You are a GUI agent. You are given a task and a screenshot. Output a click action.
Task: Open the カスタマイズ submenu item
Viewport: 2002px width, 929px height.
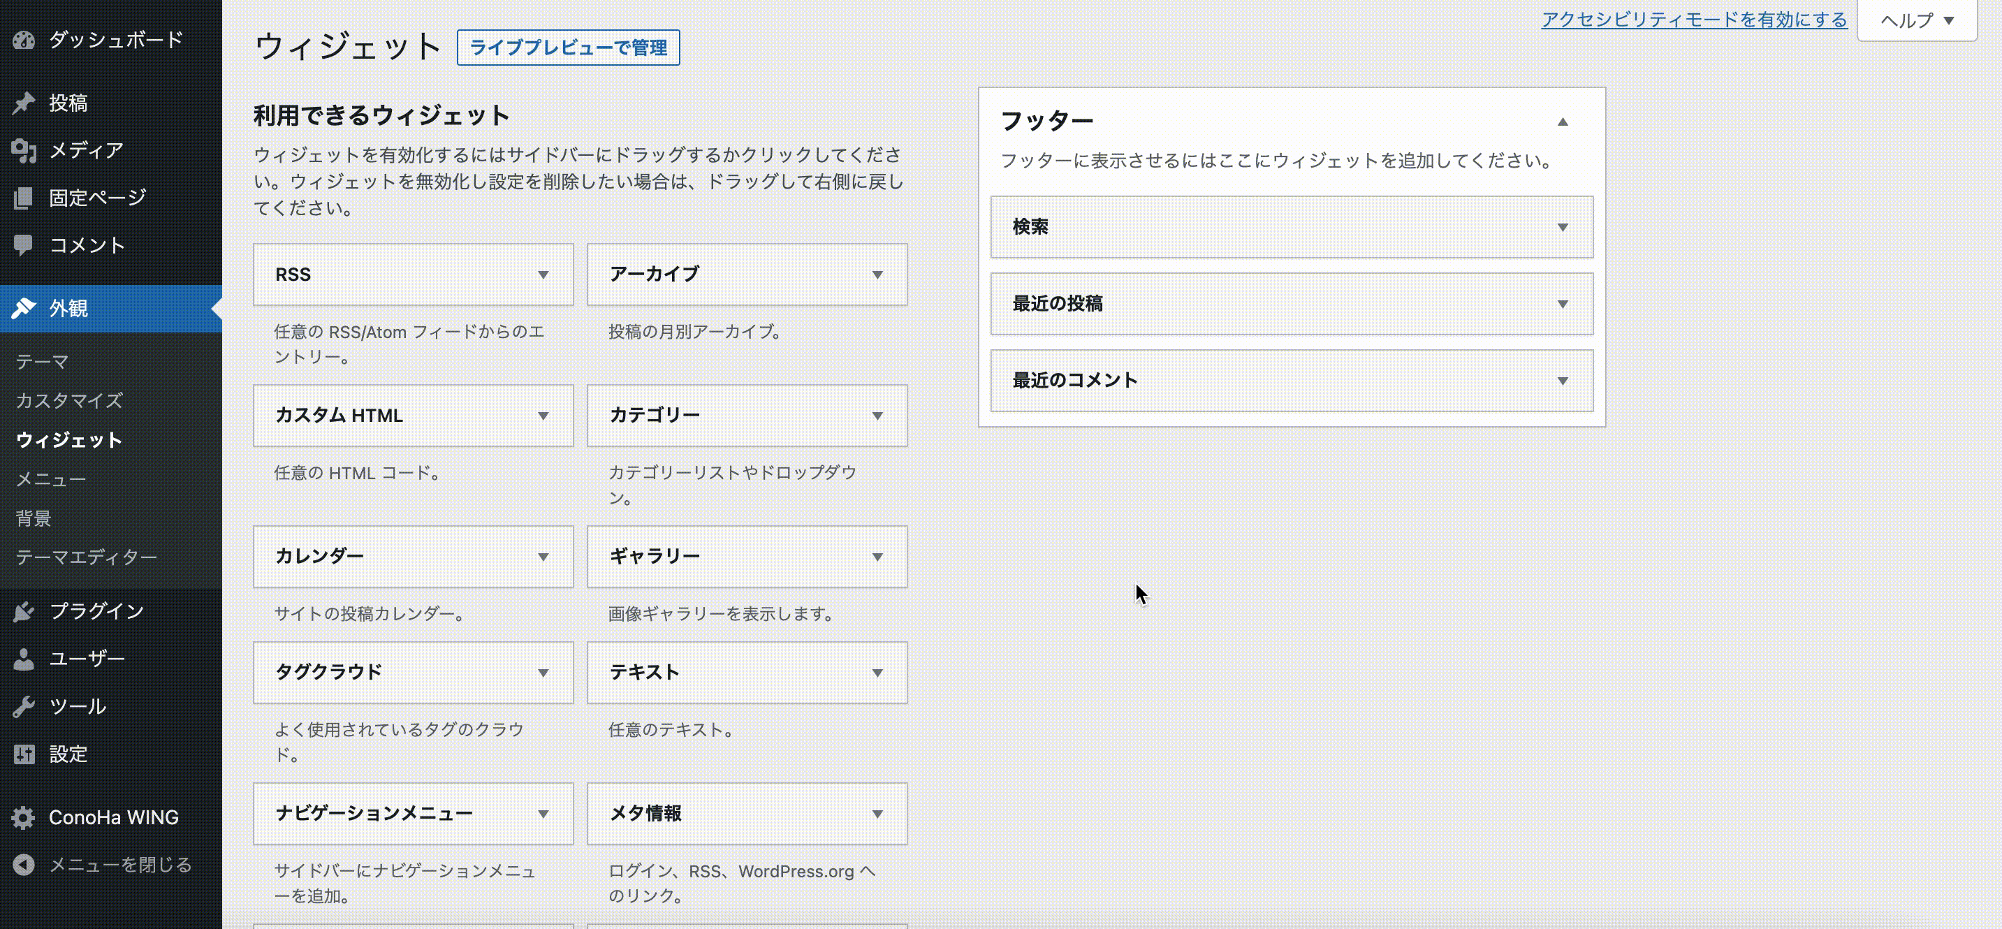[x=69, y=401]
